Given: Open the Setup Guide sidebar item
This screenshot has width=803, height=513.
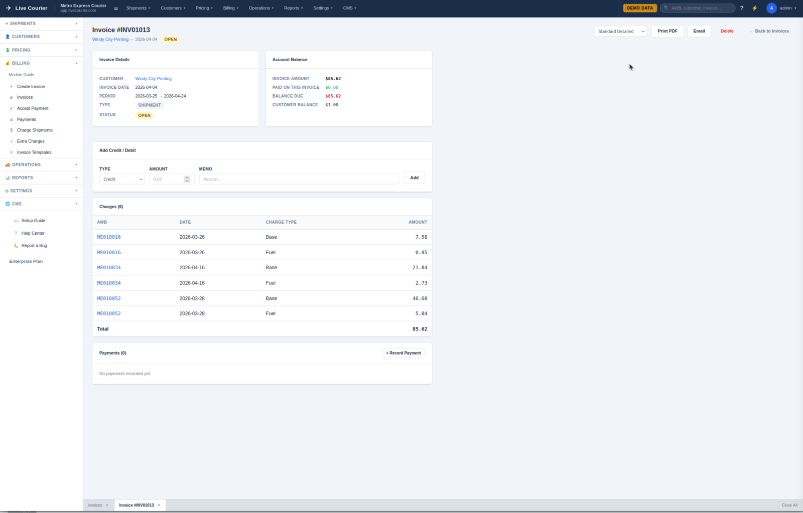Looking at the screenshot, I should pos(33,221).
